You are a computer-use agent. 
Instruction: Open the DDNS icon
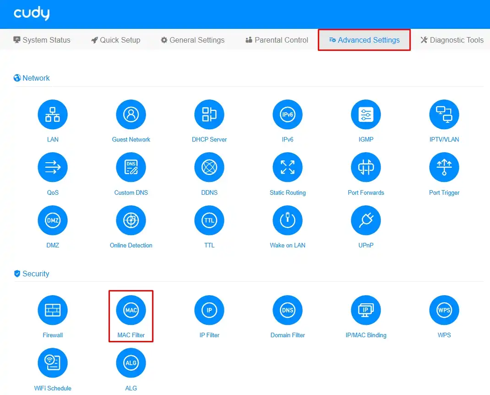point(209,167)
